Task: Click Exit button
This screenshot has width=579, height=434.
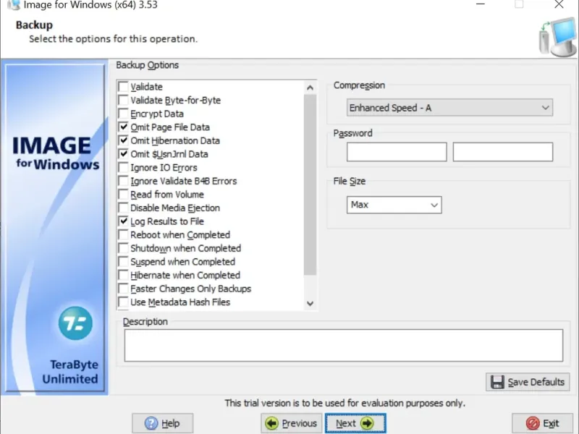Action: (542, 423)
